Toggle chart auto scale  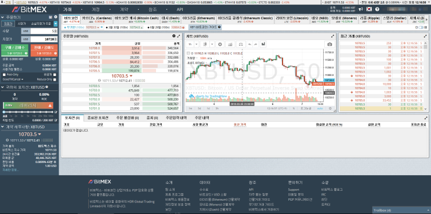(x=320, y=108)
